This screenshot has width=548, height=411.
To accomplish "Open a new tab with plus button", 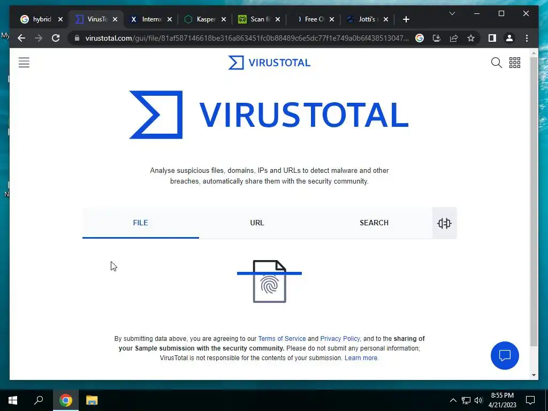I will coord(406,19).
